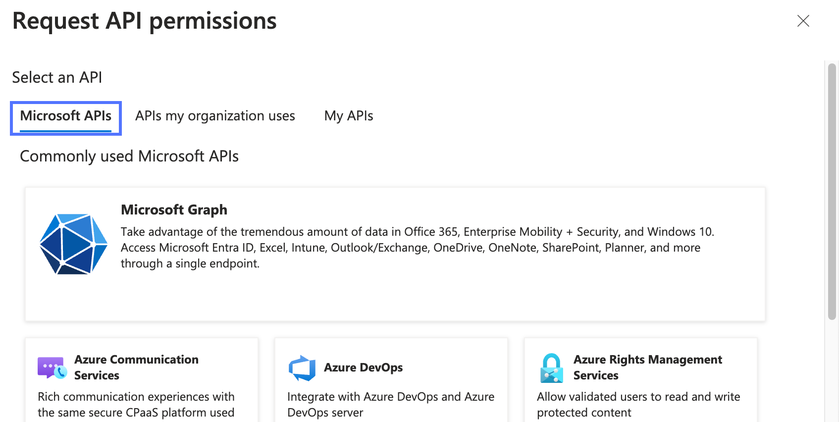Click the Azure Rights Management padlock icon

coord(552,368)
